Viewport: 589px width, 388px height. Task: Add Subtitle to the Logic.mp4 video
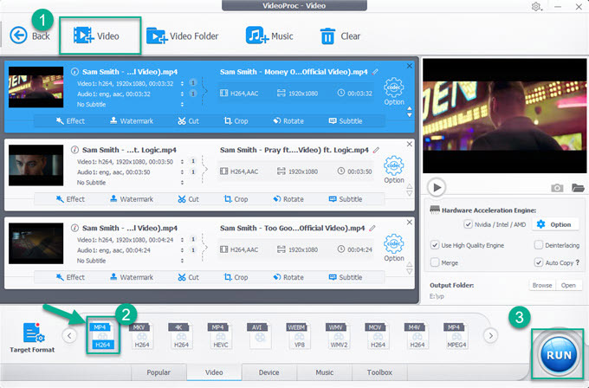(x=346, y=199)
